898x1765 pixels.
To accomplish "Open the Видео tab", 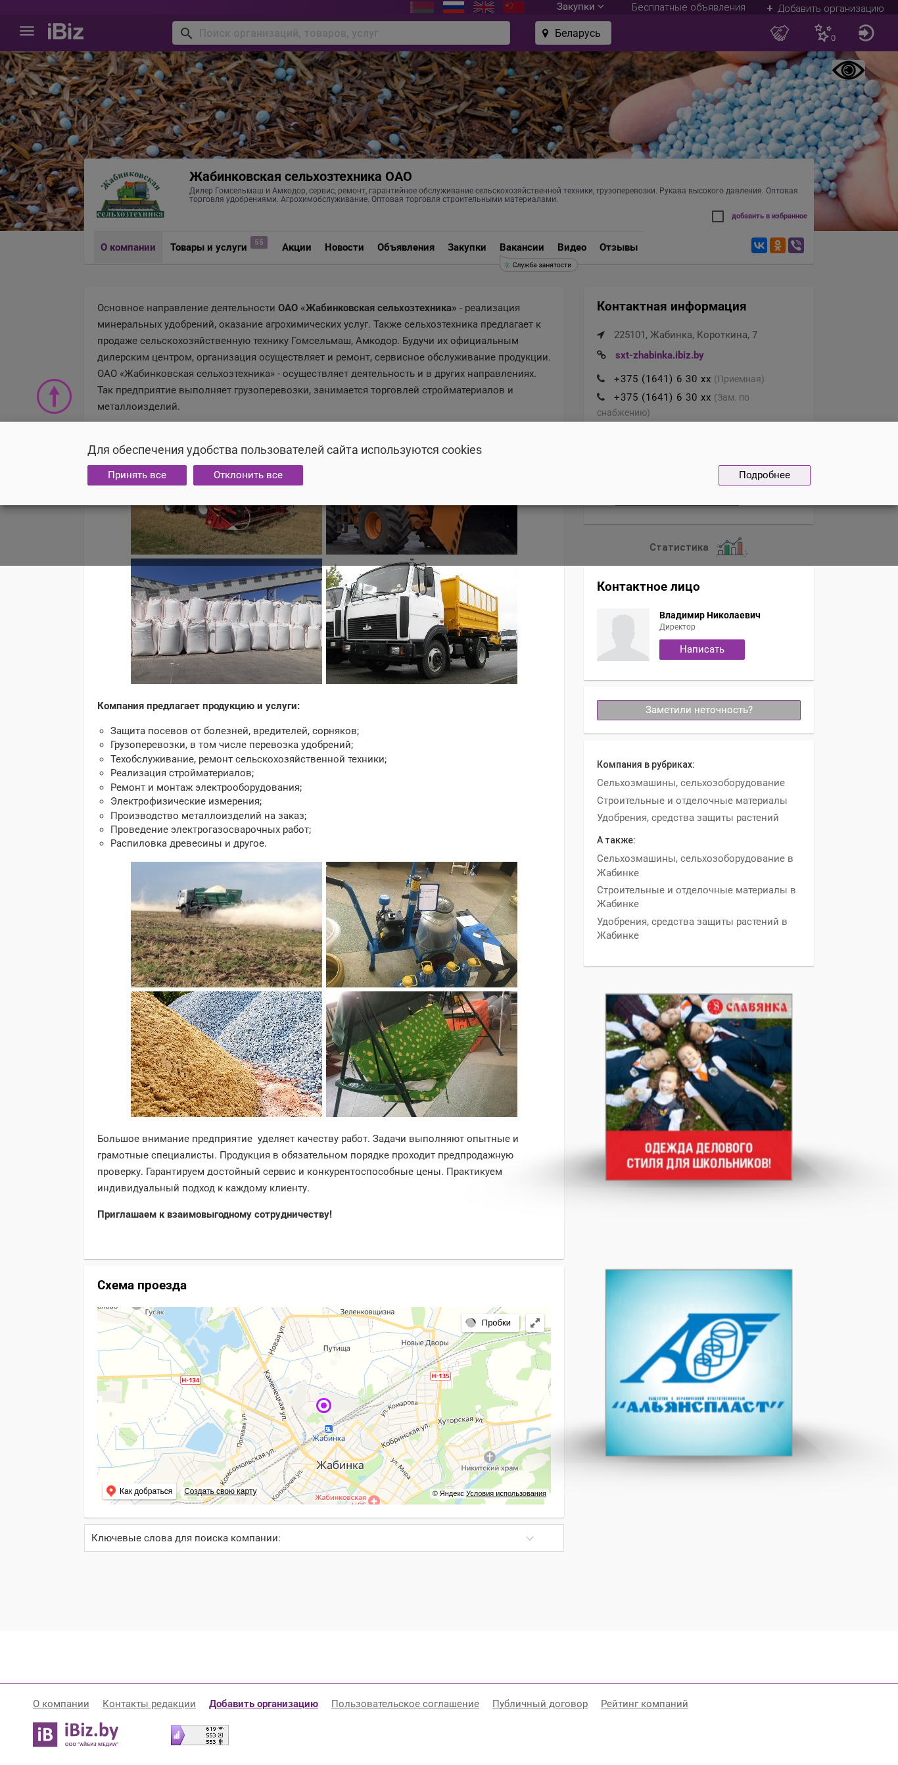I will point(571,247).
